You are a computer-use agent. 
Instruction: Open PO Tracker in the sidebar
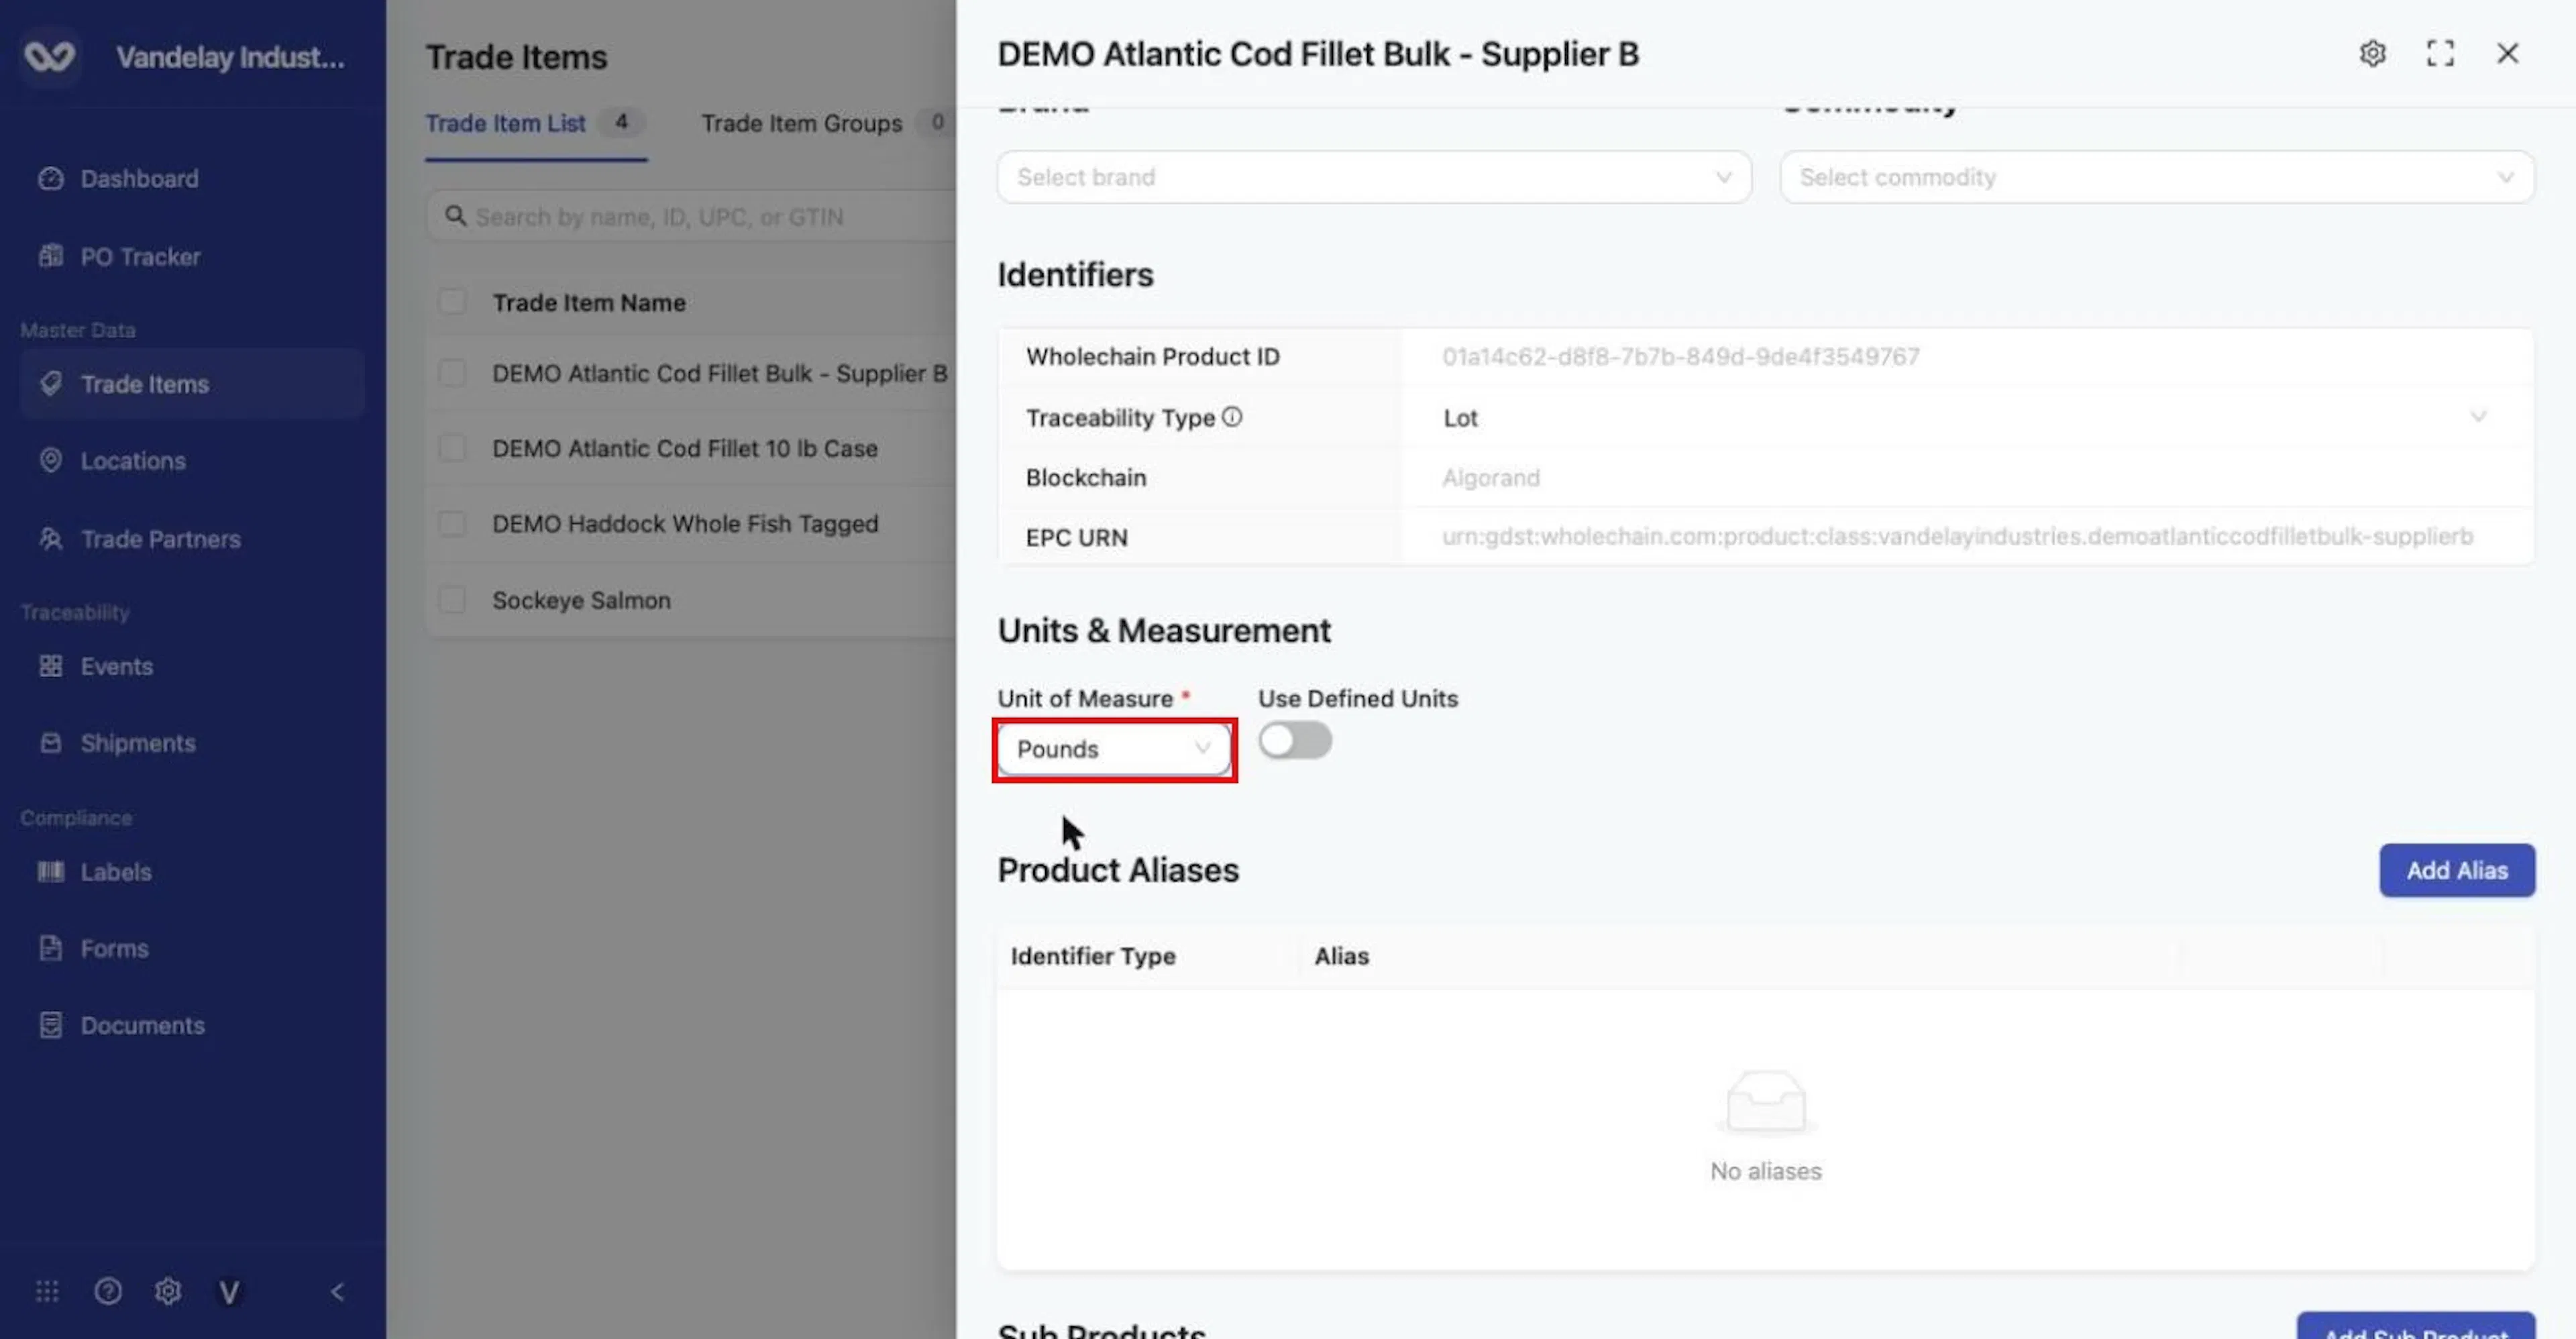coord(140,257)
